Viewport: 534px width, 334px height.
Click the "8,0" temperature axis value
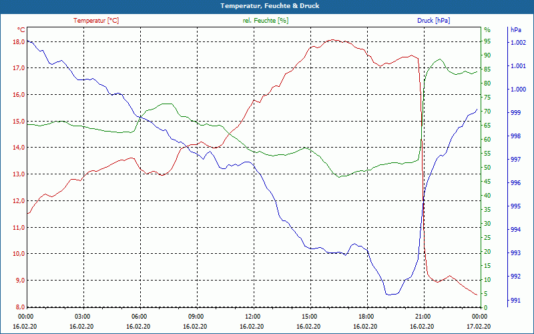21,307
